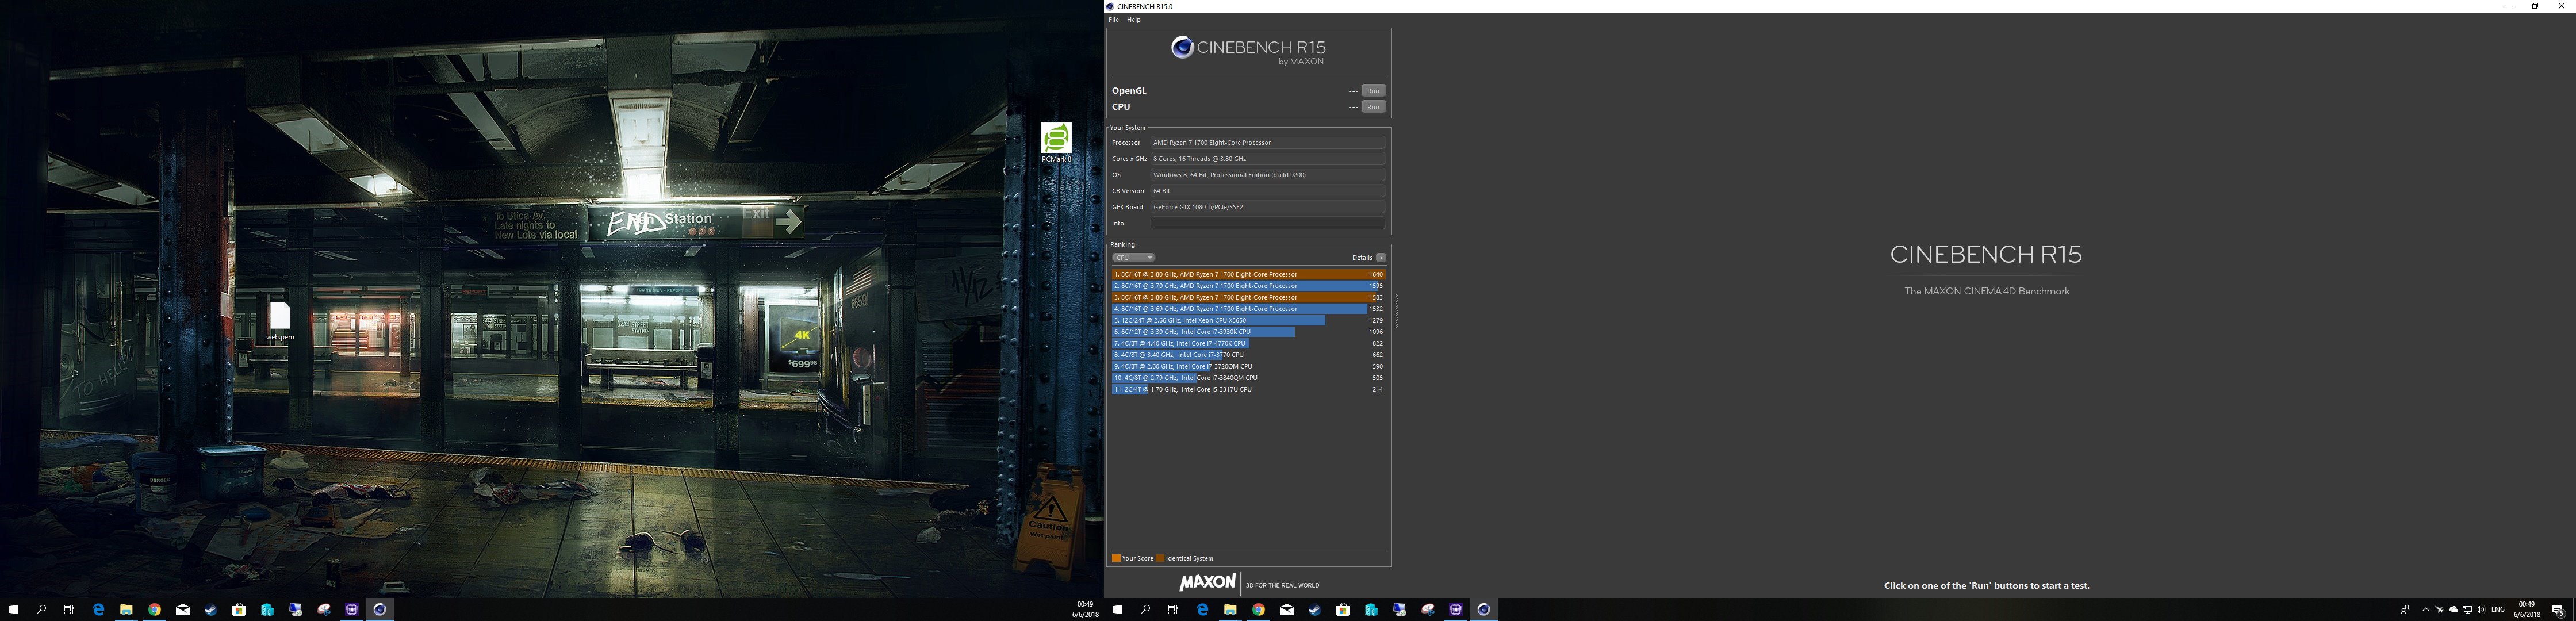Open the purple chip app on the left display taskbar

pos(352,610)
